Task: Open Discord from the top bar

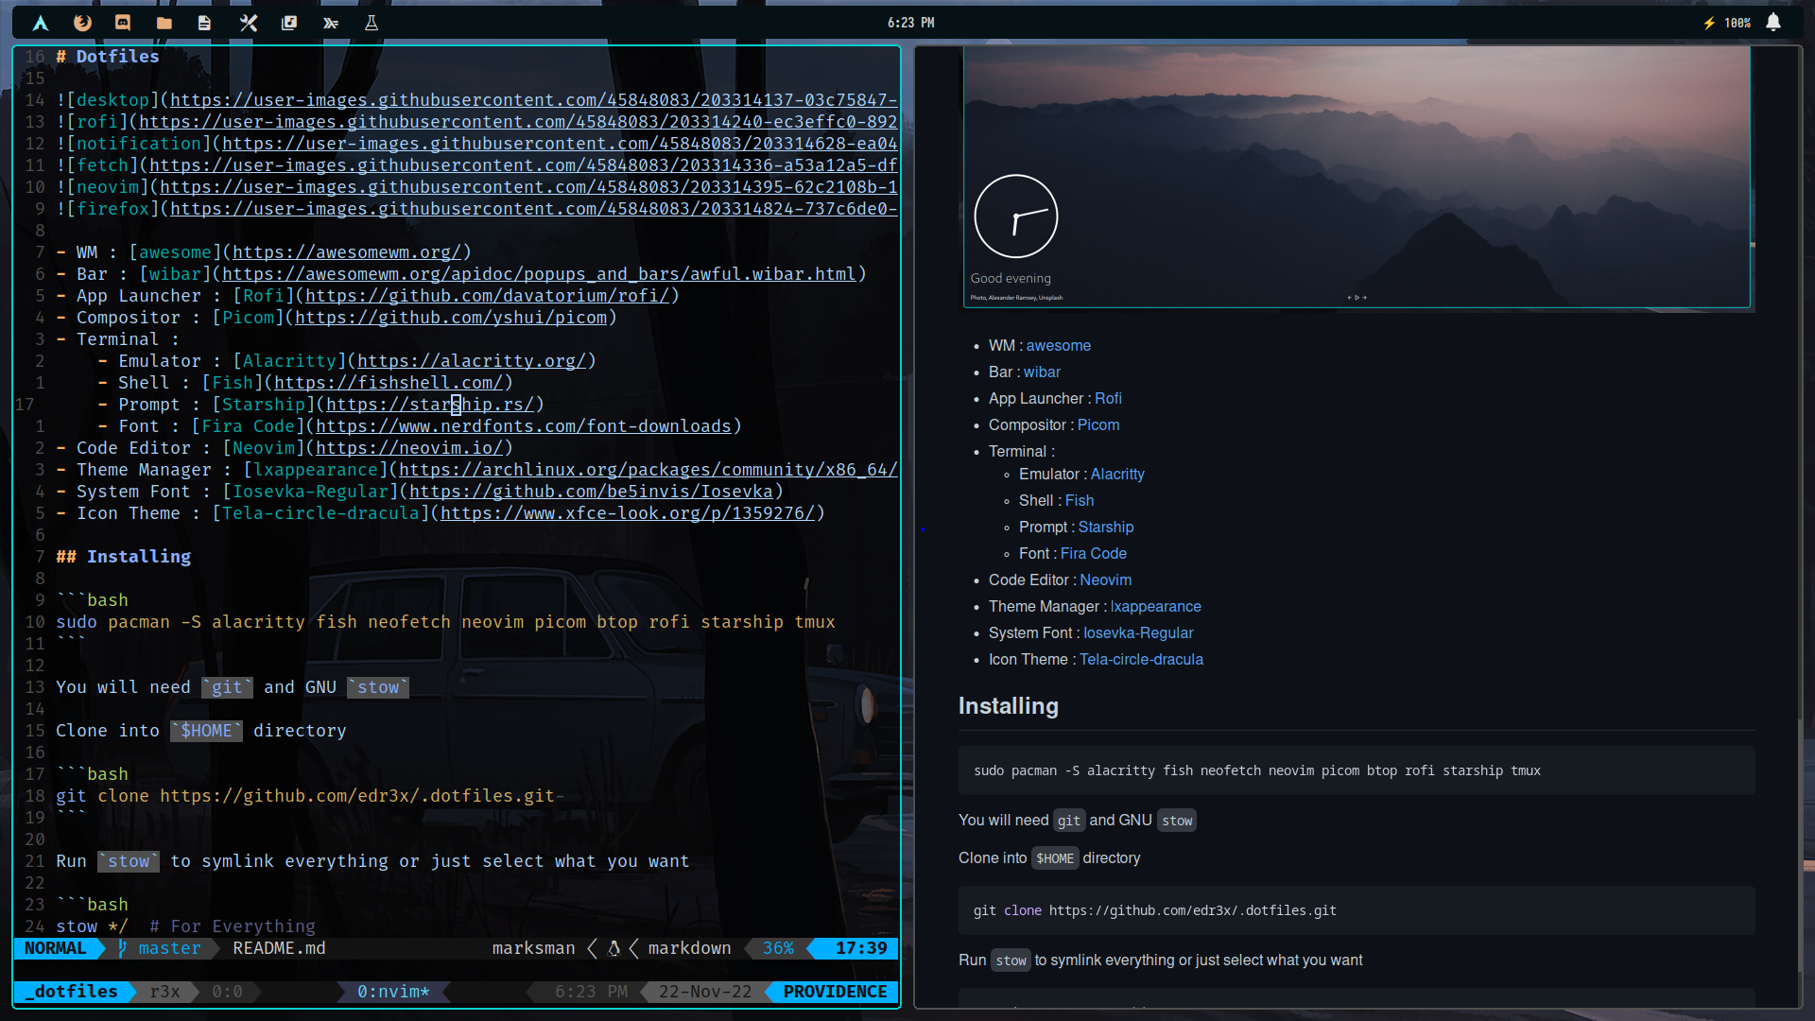Action: click(x=121, y=22)
